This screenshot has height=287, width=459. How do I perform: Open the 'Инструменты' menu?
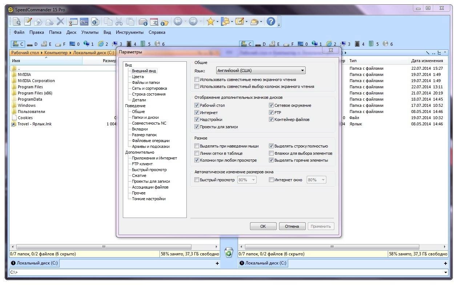[x=130, y=32]
